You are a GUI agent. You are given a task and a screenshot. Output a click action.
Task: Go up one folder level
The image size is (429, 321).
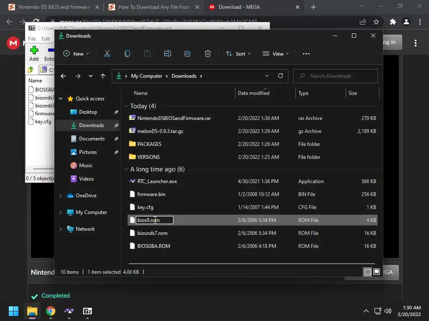pos(103,76)
